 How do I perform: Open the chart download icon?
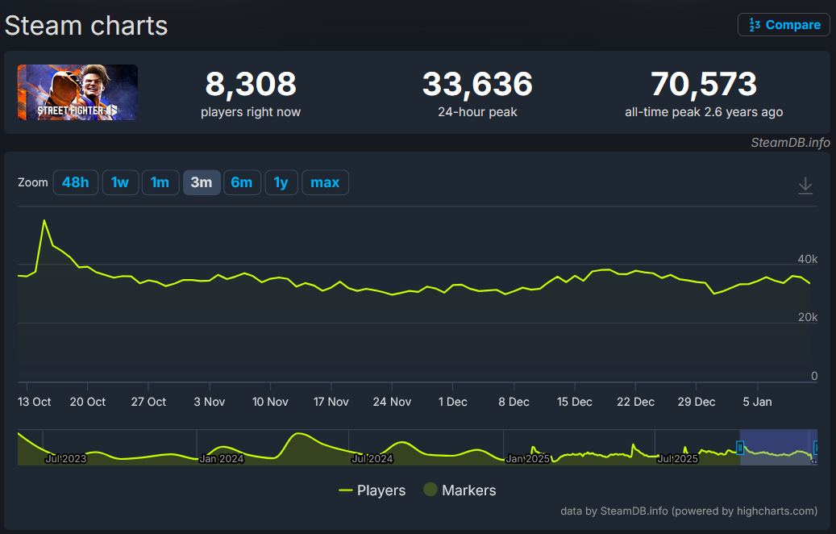point(805,186)
